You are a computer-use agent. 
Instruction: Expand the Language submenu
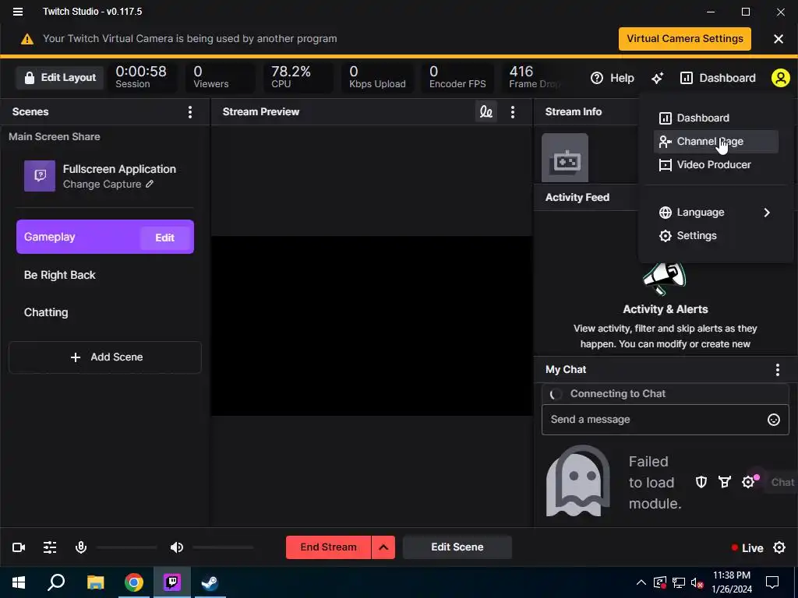pos(716,213)
